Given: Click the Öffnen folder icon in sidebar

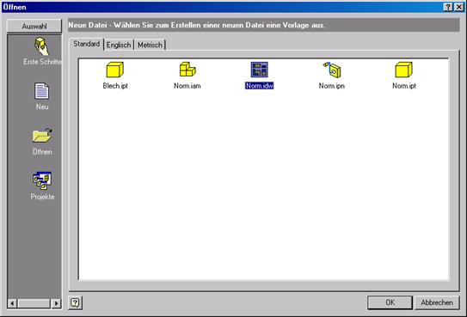Looking at the screenshot, I should click(42, 136).
